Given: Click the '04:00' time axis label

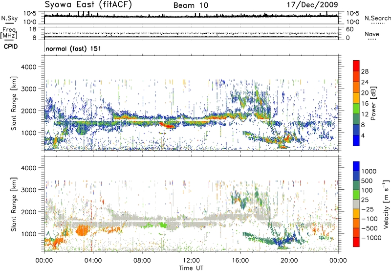Looking at the screenshot, I should pyautogui.click(x=93, y=261).
